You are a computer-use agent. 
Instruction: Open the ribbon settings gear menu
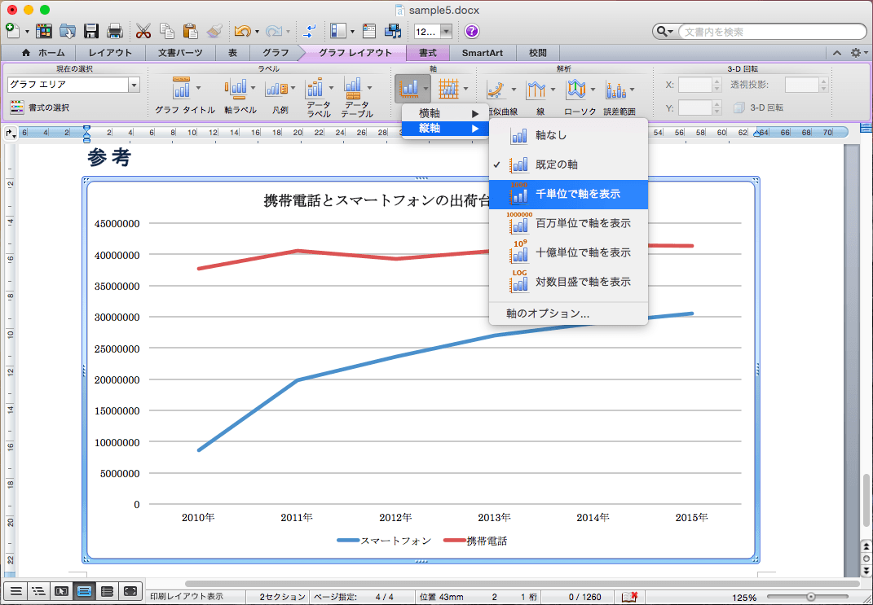click(x=859, y=53)
